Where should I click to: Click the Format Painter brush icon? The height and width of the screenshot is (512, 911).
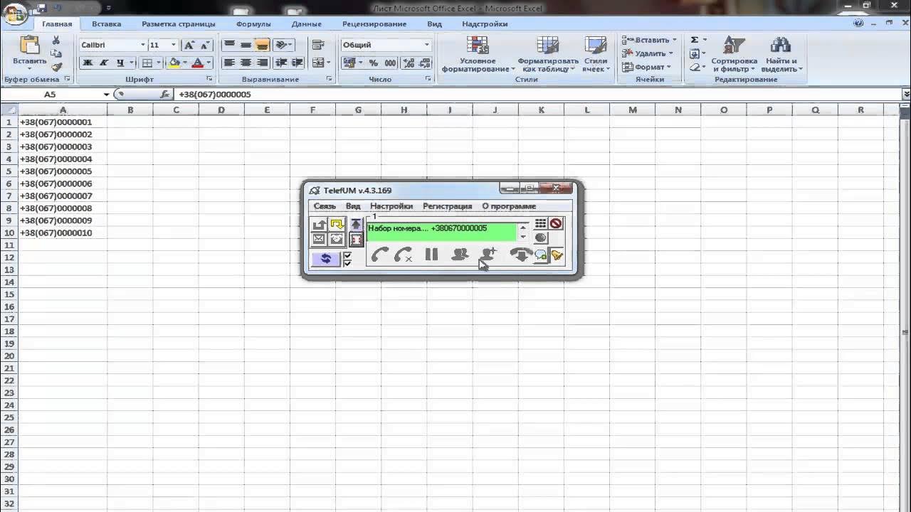tap(56, 67)
